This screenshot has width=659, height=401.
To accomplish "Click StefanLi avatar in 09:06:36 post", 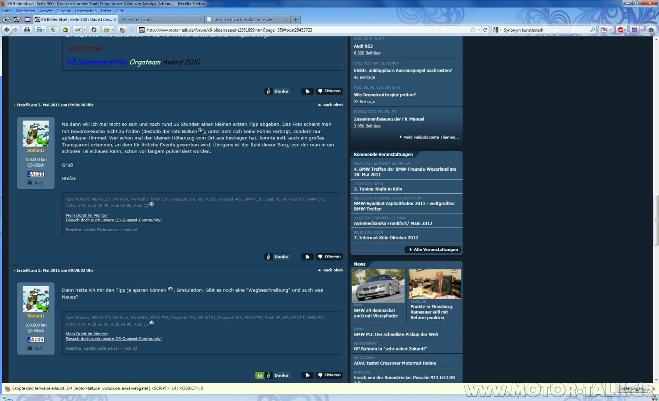I will [35, 134].
